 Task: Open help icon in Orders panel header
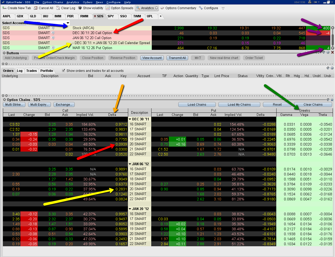coord(332,68)
